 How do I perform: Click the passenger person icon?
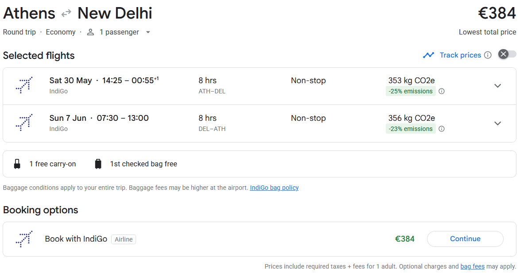91,32
